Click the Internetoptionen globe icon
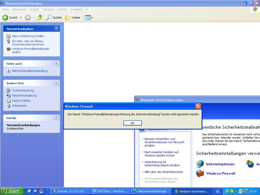Image resolution: width=260 pixels, height=195 pixels. [x=200, y=164]
